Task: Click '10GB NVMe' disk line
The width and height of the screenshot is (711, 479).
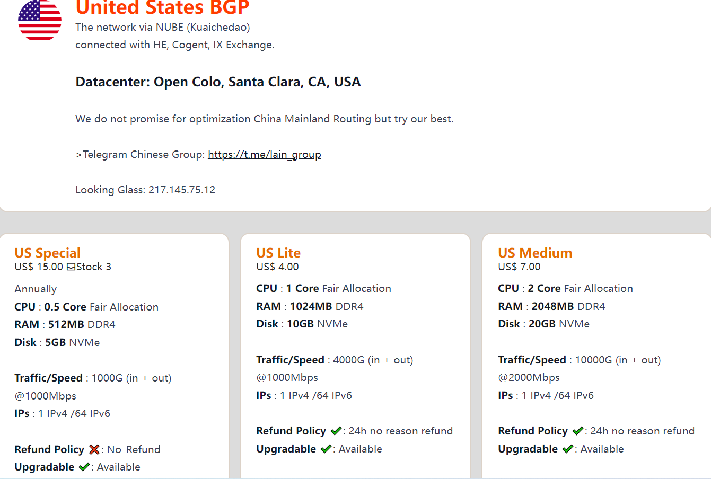Action: click(302, 324)
